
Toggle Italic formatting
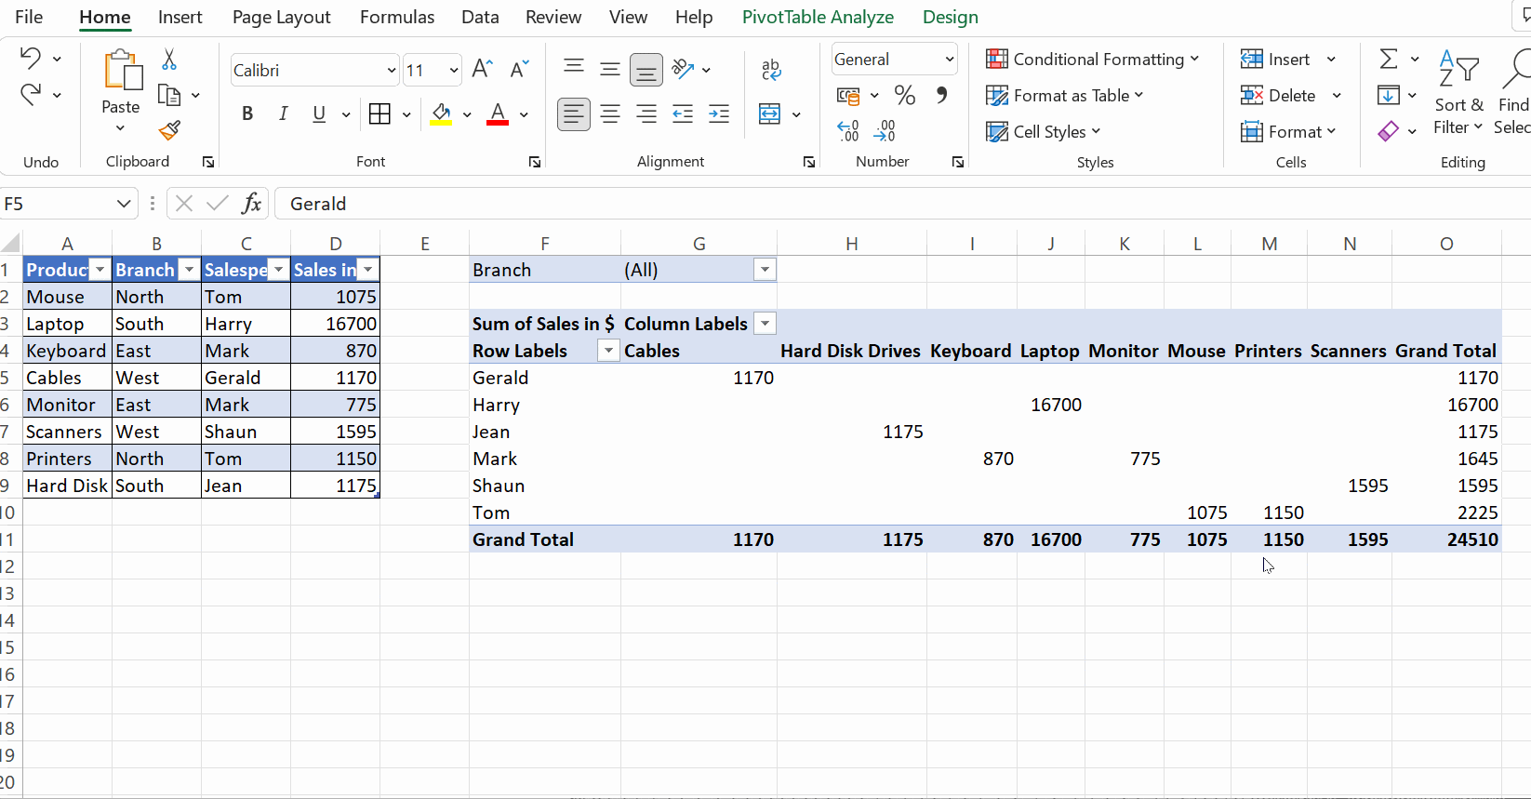pos(283,114)
